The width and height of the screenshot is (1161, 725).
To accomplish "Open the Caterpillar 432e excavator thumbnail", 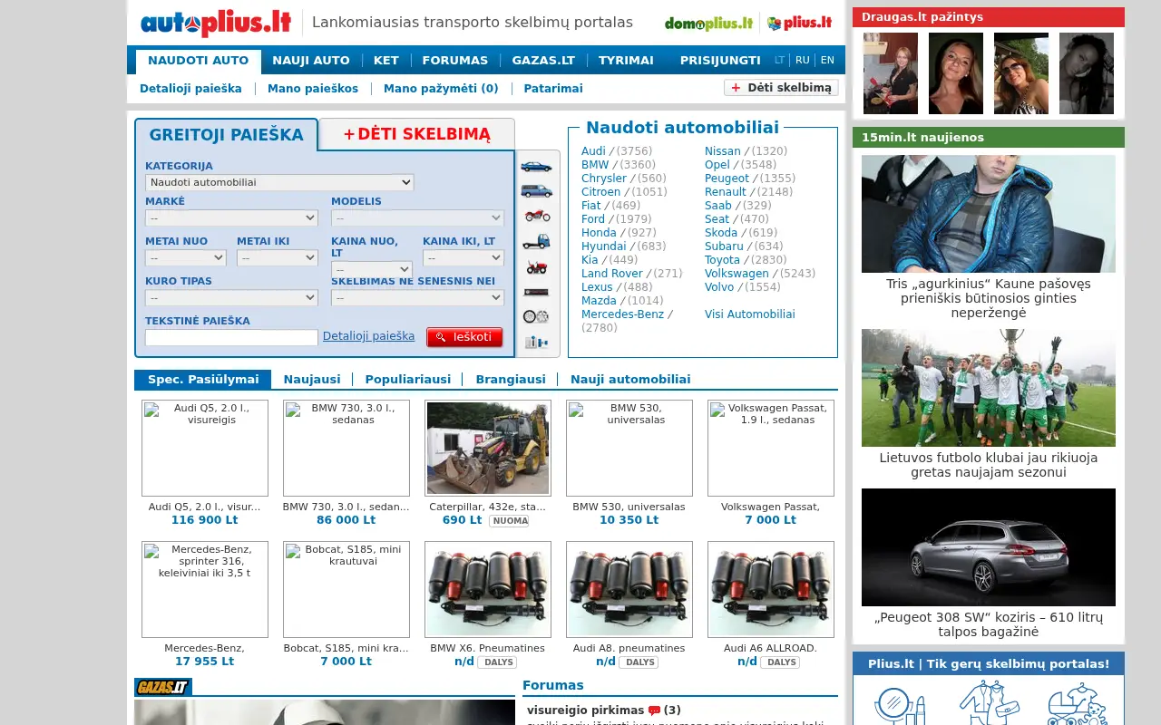I will click(x=488, y=449).
